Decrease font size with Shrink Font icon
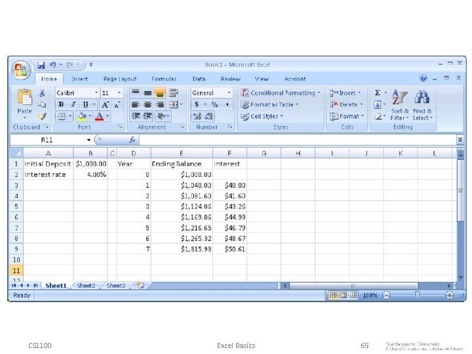Viewport: 472px width, 354px height. [x=117, y=104]
